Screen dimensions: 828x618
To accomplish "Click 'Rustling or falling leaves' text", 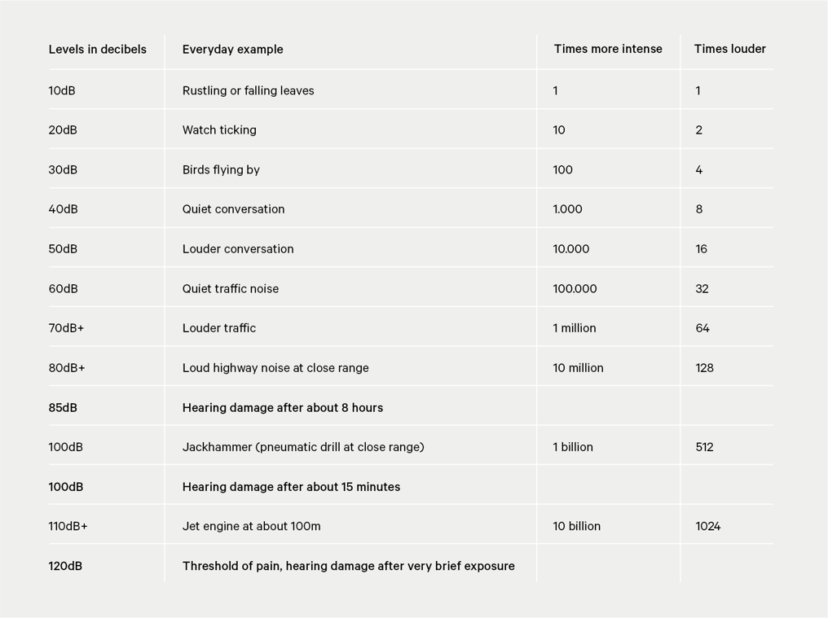I will [x=249, y=90].
